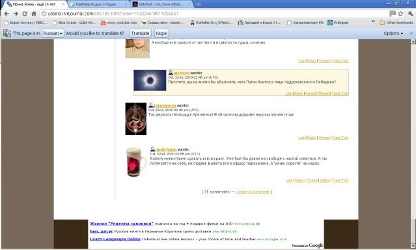Image resolution: width=416 pixels, height=250 pixels.
Task: Open the new tab button
Action: 198,5
